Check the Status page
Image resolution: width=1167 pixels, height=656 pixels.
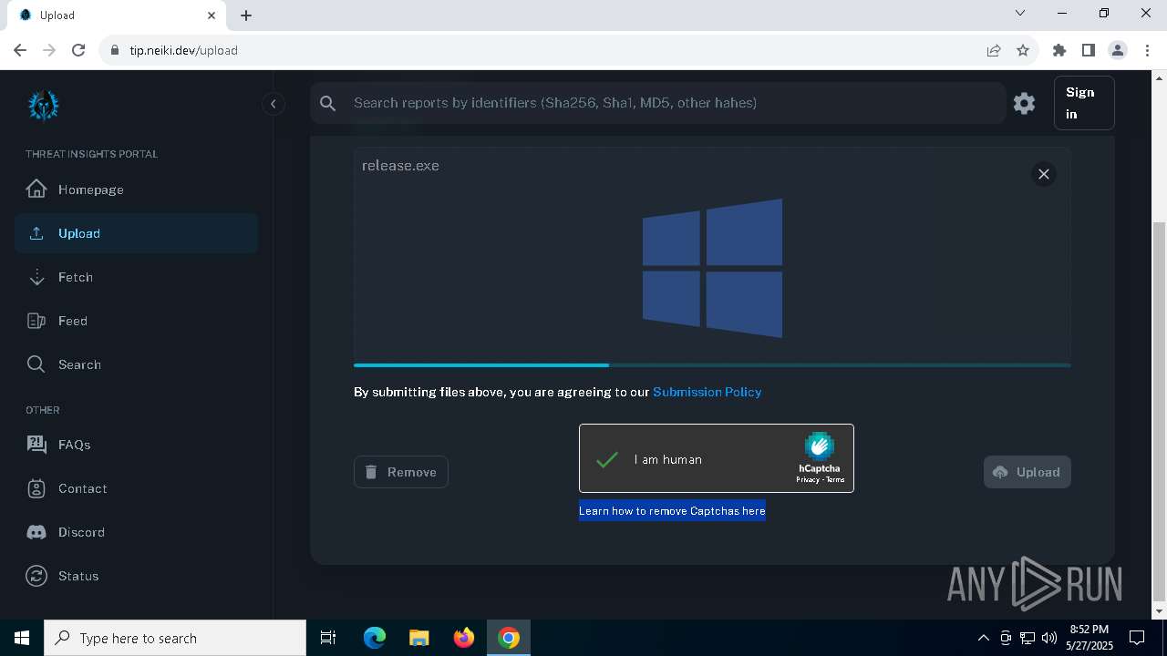click(137, 576)
